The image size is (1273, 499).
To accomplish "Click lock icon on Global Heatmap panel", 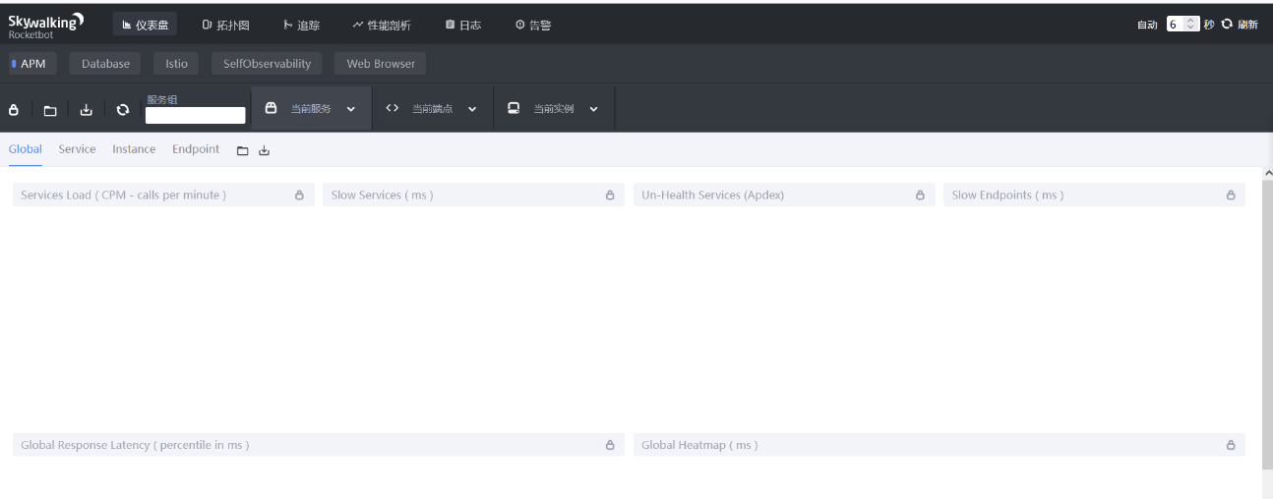I will point(1231,445).
